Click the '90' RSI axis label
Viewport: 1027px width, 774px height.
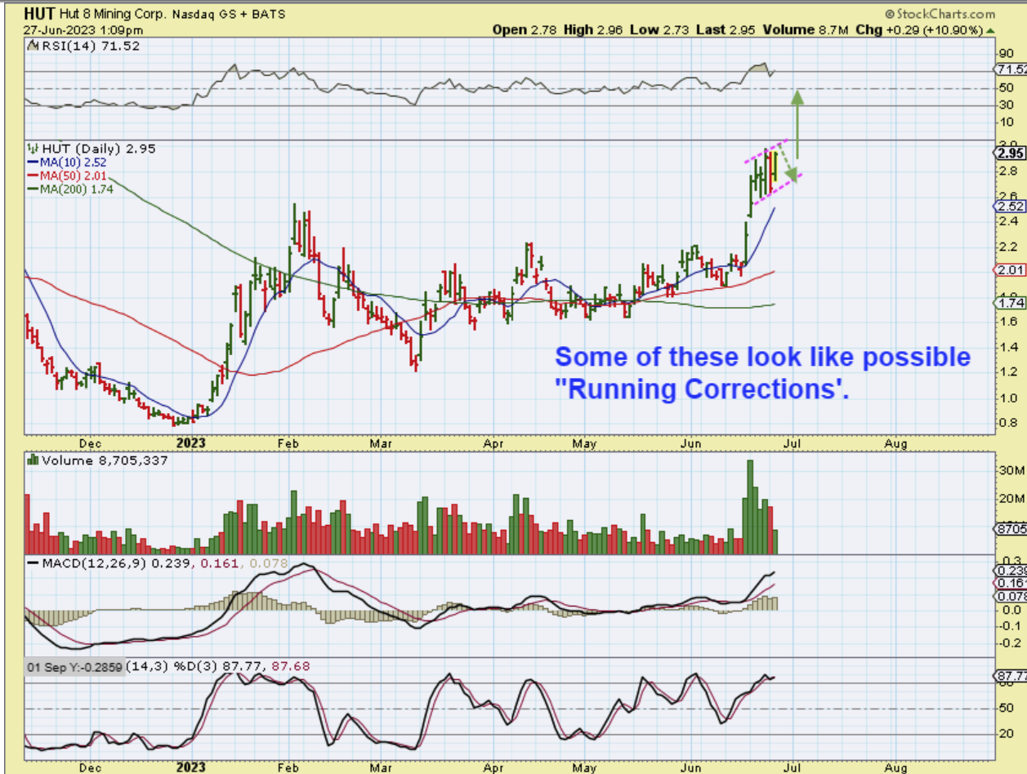[1007, 54]
